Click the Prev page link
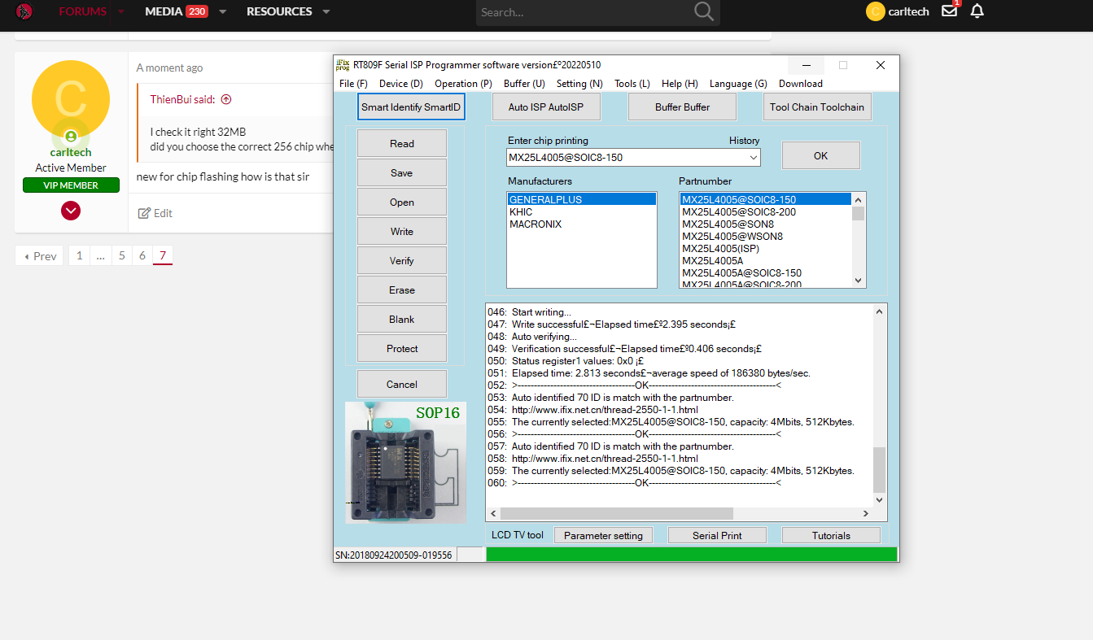This screenshot has width=1093, height=640. [x=39, y=255]
